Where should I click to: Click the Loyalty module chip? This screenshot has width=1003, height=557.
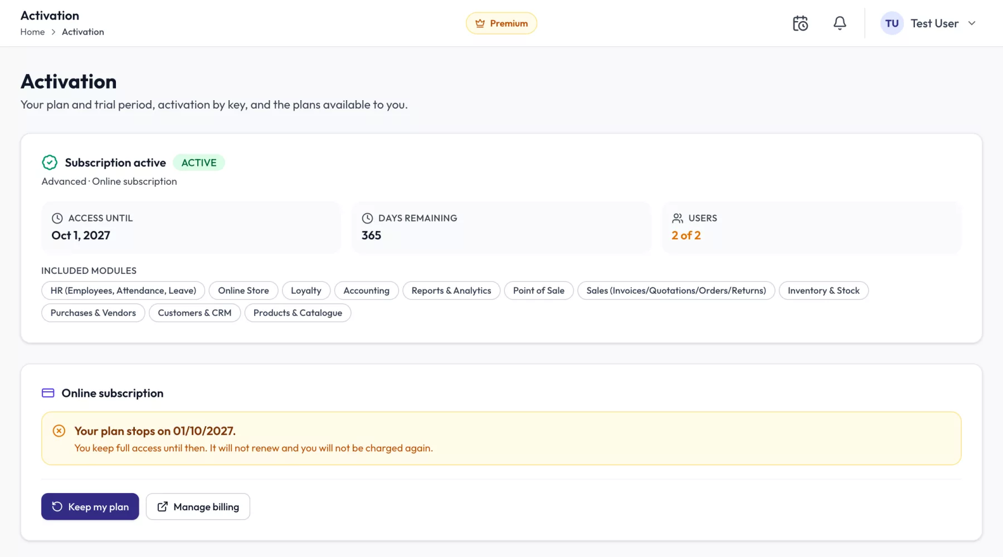tap(306, 290)
